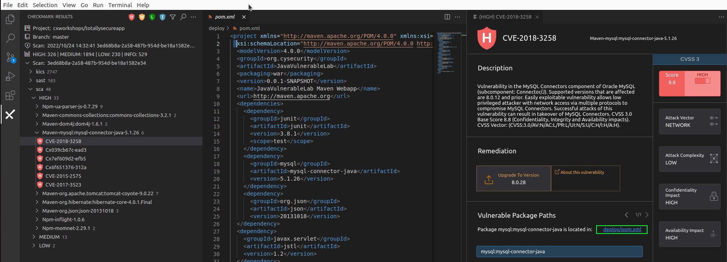
Task: Open the Selection menu
Action: point(45,5)
